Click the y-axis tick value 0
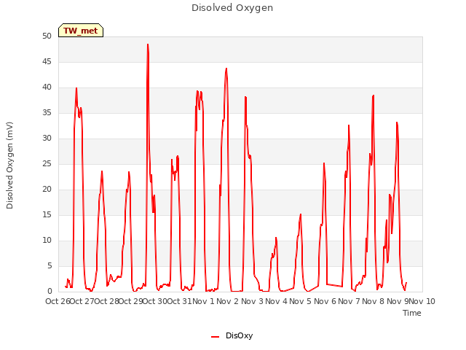466x350 pixels. [x=50, y=292]
